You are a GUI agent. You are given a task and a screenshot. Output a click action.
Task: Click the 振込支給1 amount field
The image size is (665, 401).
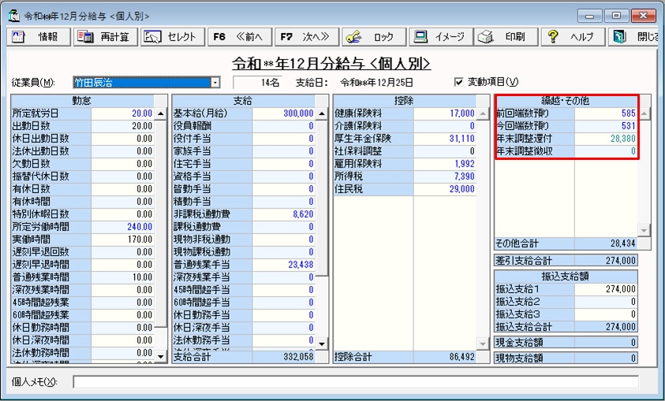[606, 289]
